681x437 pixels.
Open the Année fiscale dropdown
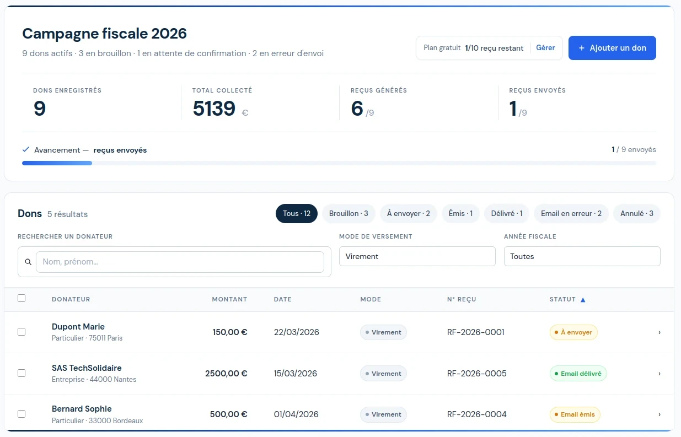pyautogui.click(x=582, y=256)
